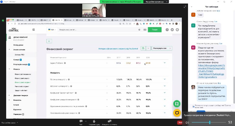
Task: Expand the Індекс FinScore row chevron
Action: [164, 63]
